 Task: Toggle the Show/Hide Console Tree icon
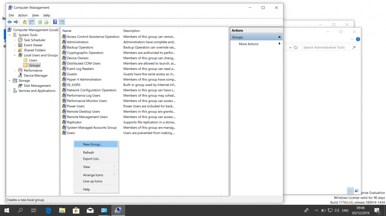tap(32, 22)
